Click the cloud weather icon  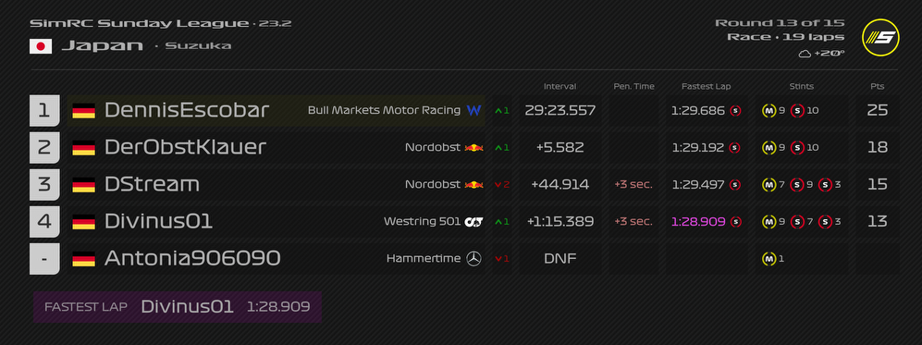[x=805, y=54]
